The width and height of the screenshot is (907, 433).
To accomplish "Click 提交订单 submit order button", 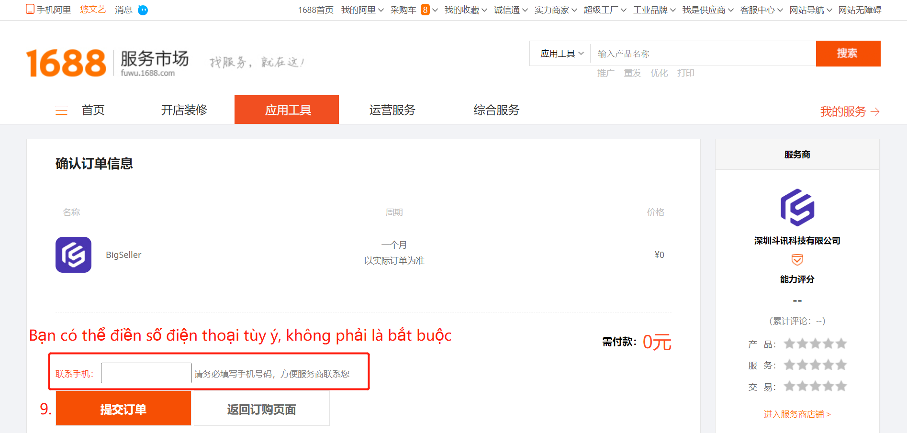I will pyautogui.click(x=123, y=408).
